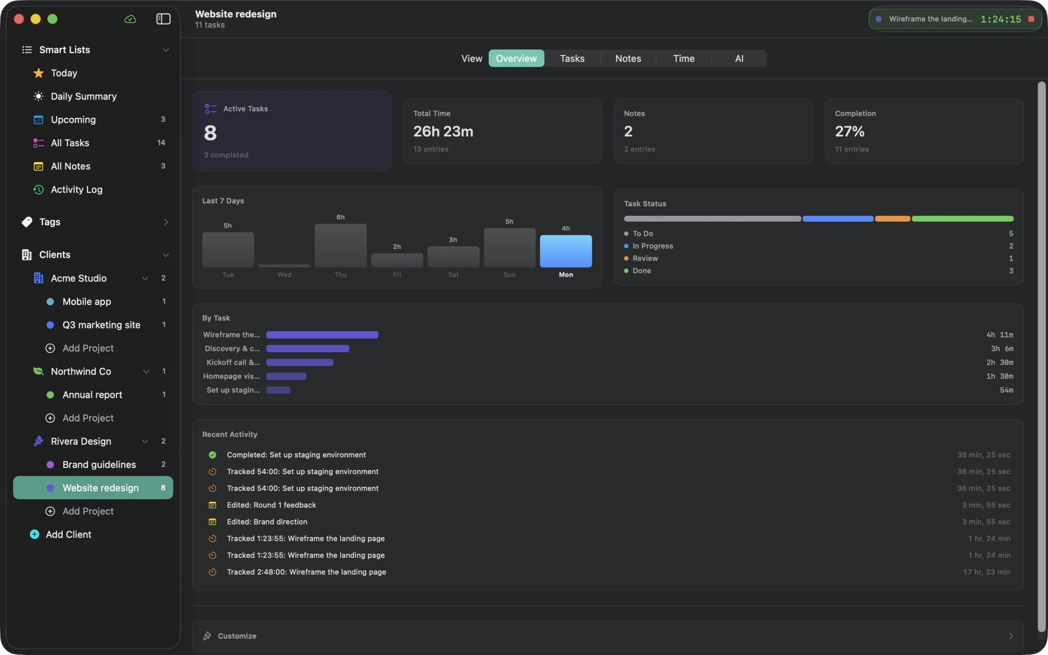
Task: Click the Wireframe task time bar
Action: click(x=322, y=335)
